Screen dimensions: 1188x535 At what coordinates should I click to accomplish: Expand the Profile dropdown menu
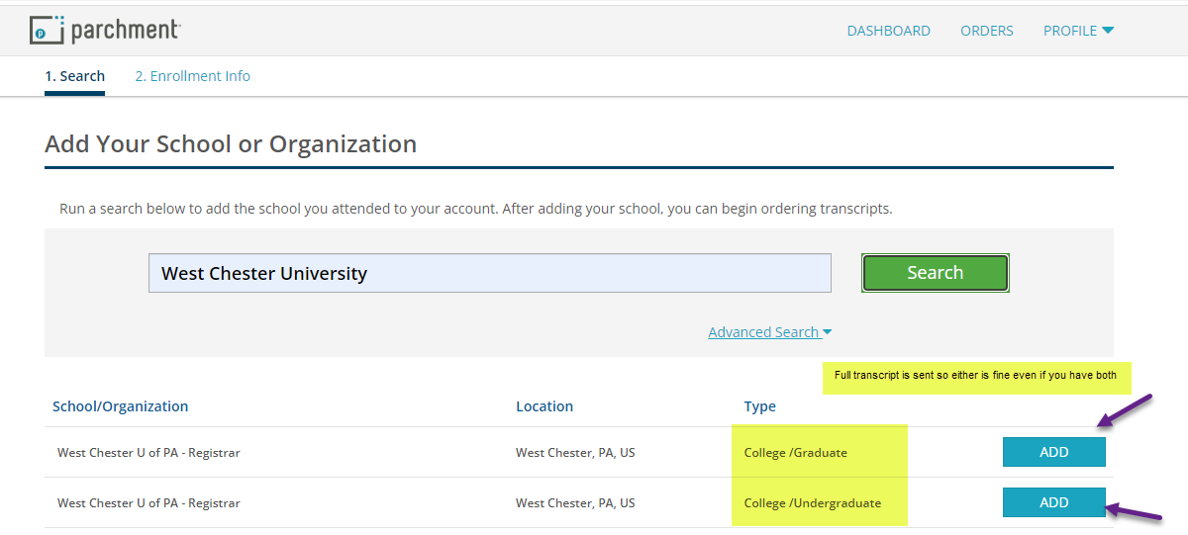pos(1078,31)
